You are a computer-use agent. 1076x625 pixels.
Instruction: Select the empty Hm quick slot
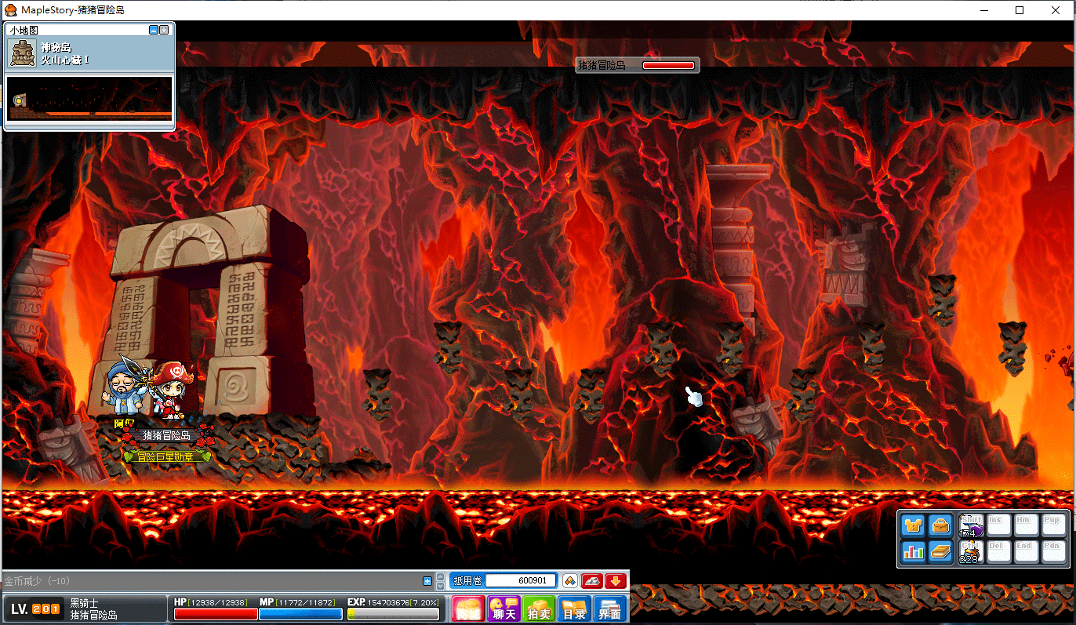tap(1026, 525)
